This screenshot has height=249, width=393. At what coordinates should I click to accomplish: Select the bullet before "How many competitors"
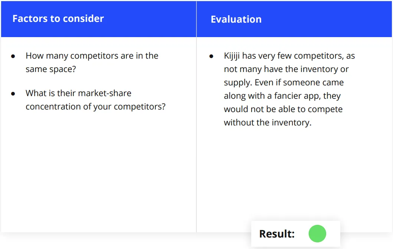(13, 56)
